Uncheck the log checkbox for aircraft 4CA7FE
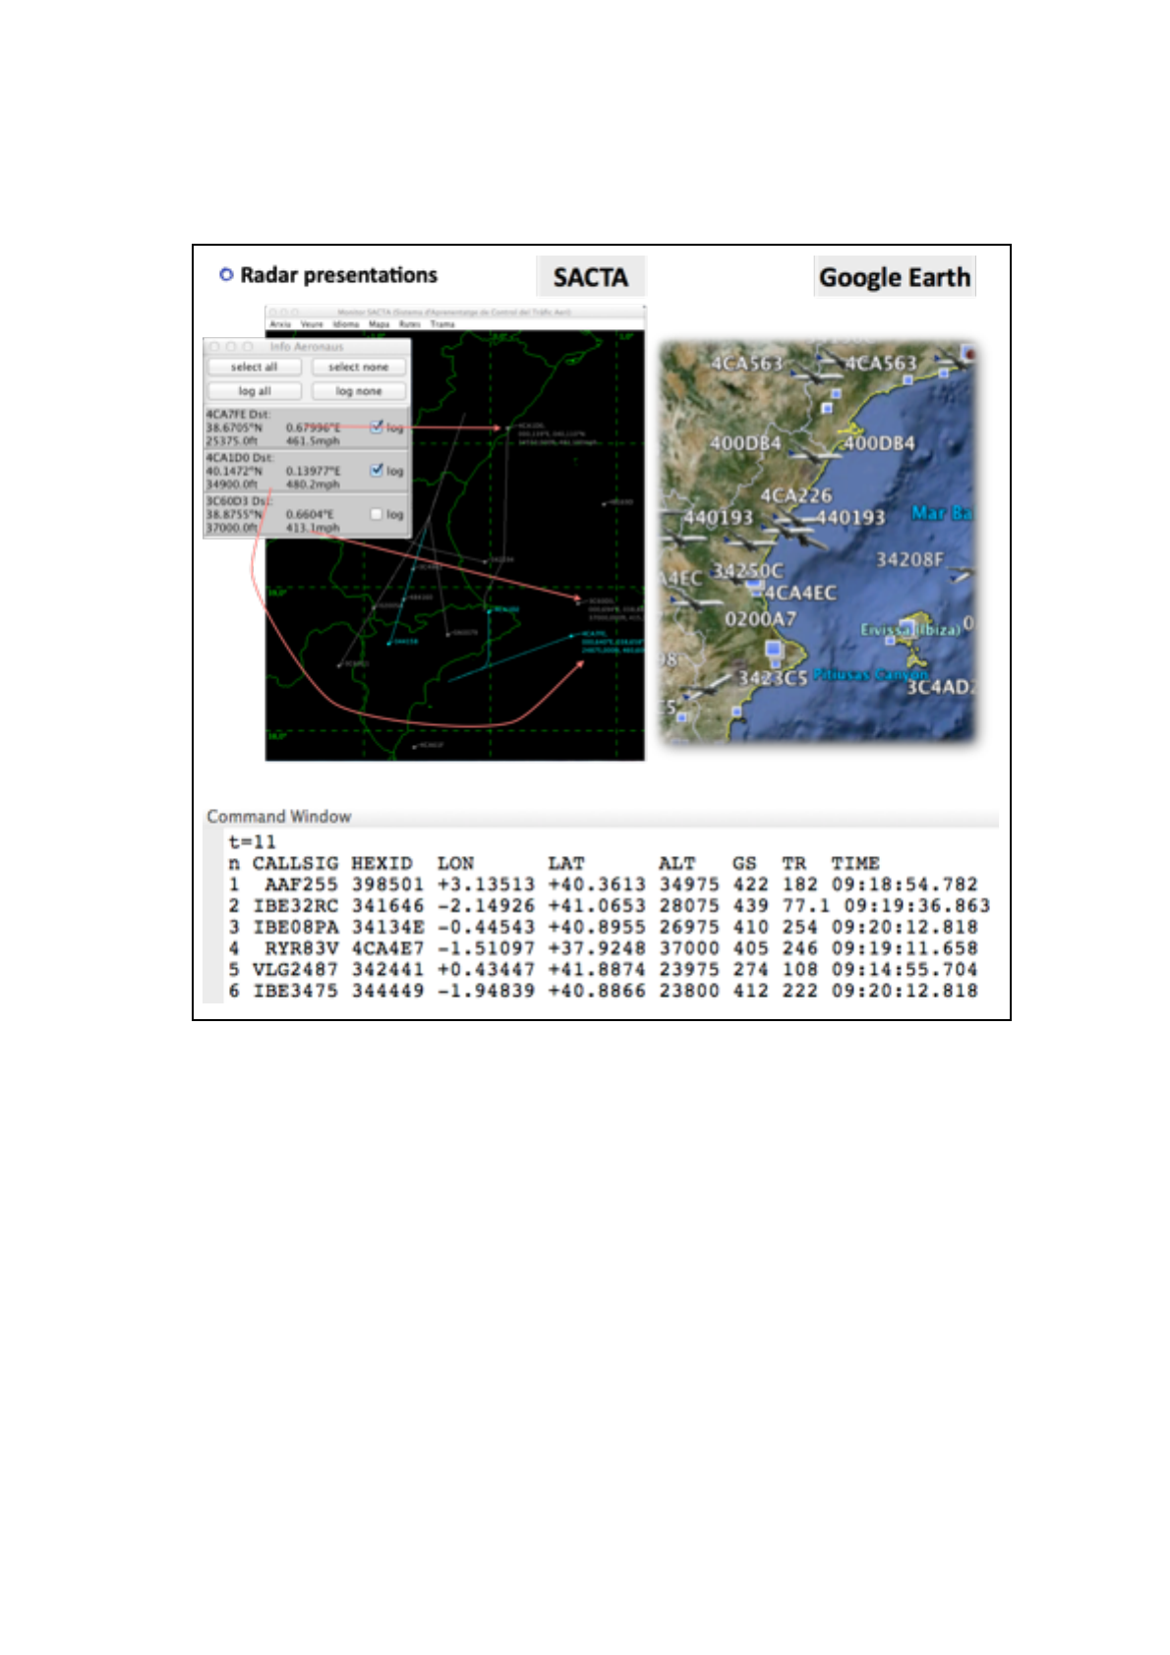Screen dimensions: 1170x1655 click(x=377, y=427)
